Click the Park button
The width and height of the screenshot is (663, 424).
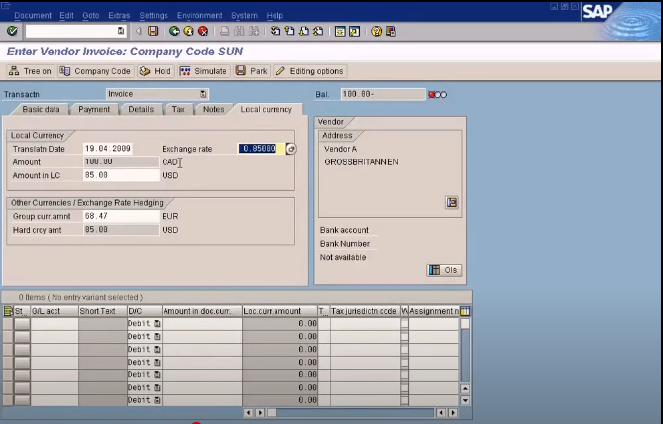(252, 71)
